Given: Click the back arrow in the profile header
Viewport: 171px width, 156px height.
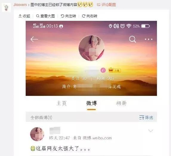Looking at the screenshot, I should [34, 39].
